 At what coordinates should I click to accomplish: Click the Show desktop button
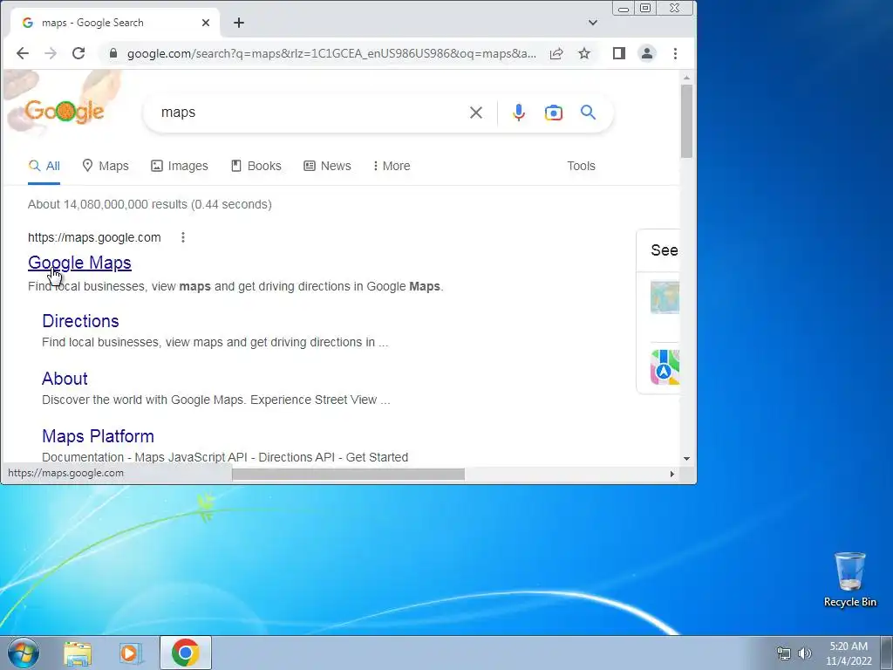click(887, 653)
